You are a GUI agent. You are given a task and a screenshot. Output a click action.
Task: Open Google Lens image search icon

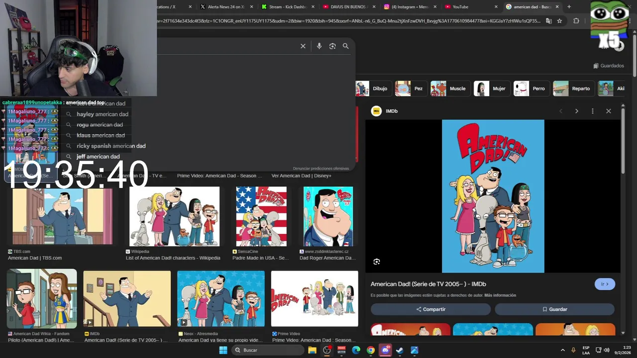(x=332, y=46)
